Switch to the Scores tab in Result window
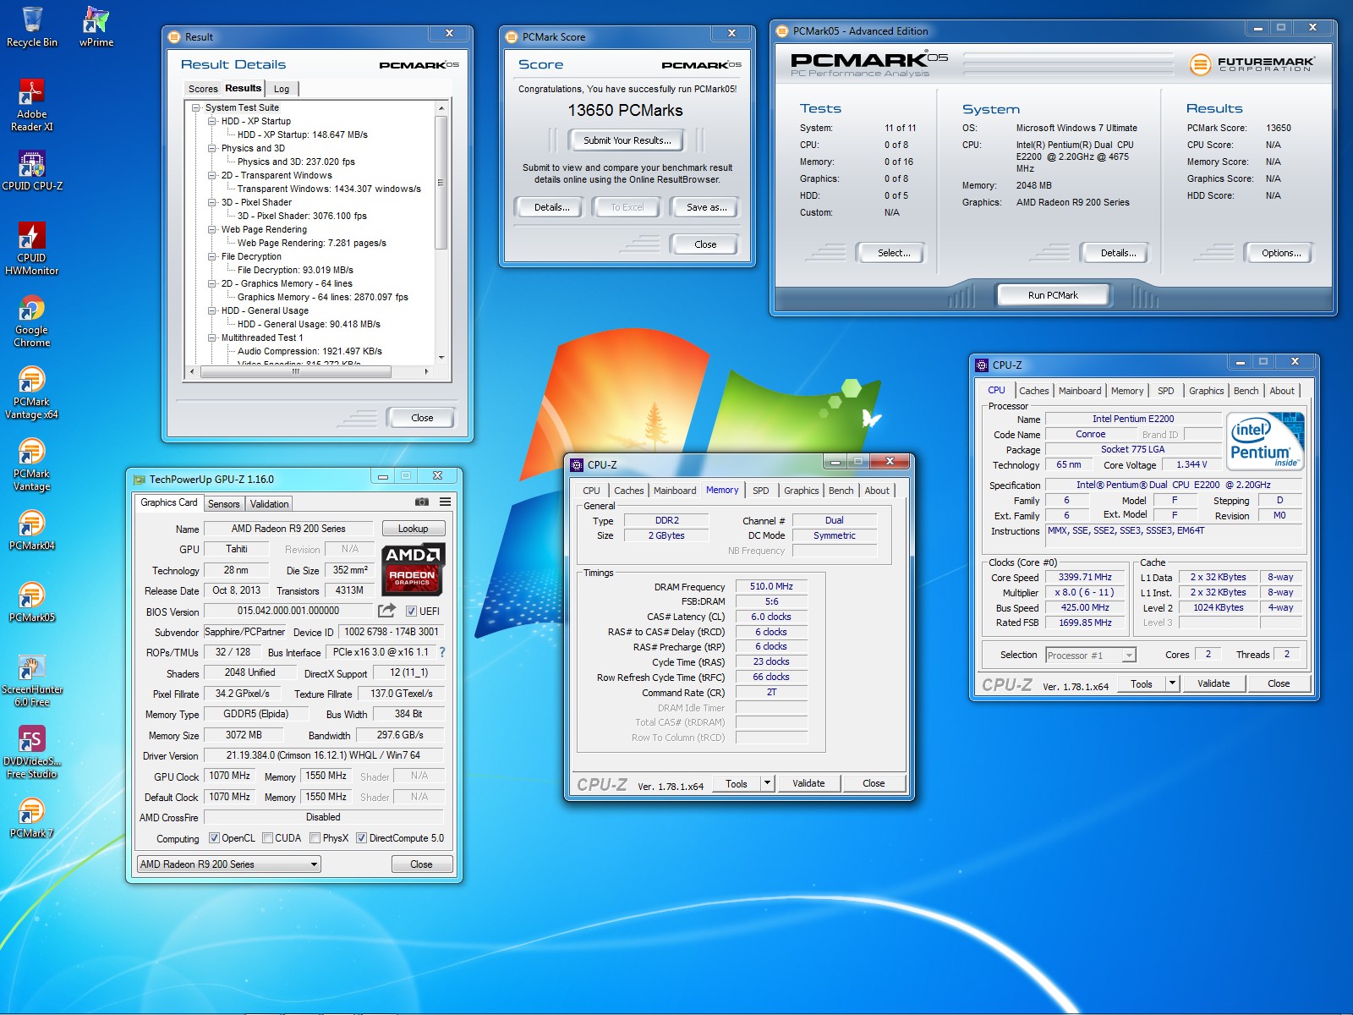The width and height of the screenshot is (1353, 1015). (x=203, y=89)
